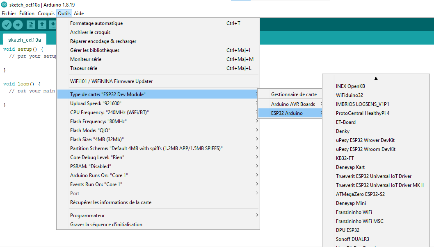Select KB32-FT board
Screen dimensions: 434x247
tap(376, 158)
